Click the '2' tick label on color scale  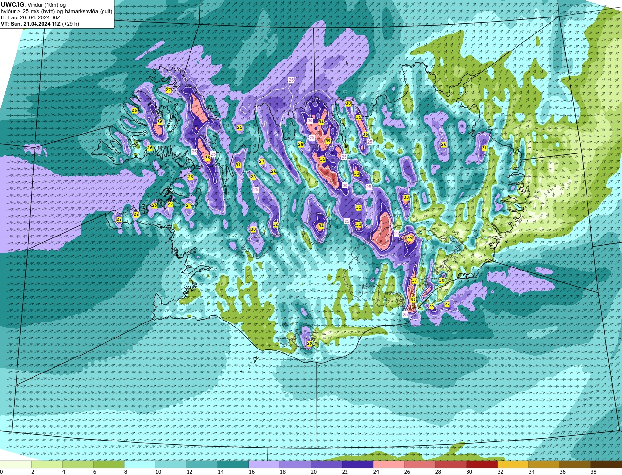[33, 472]
